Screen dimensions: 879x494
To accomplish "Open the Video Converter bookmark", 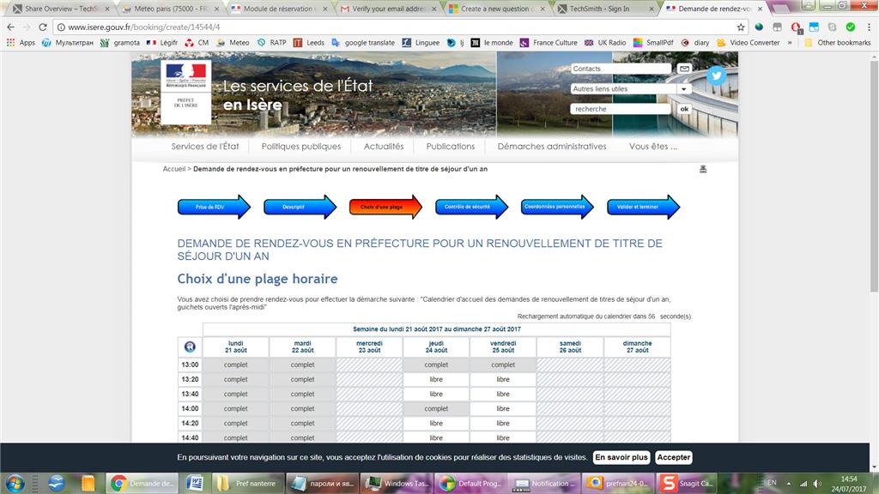I will pos(748,43).
